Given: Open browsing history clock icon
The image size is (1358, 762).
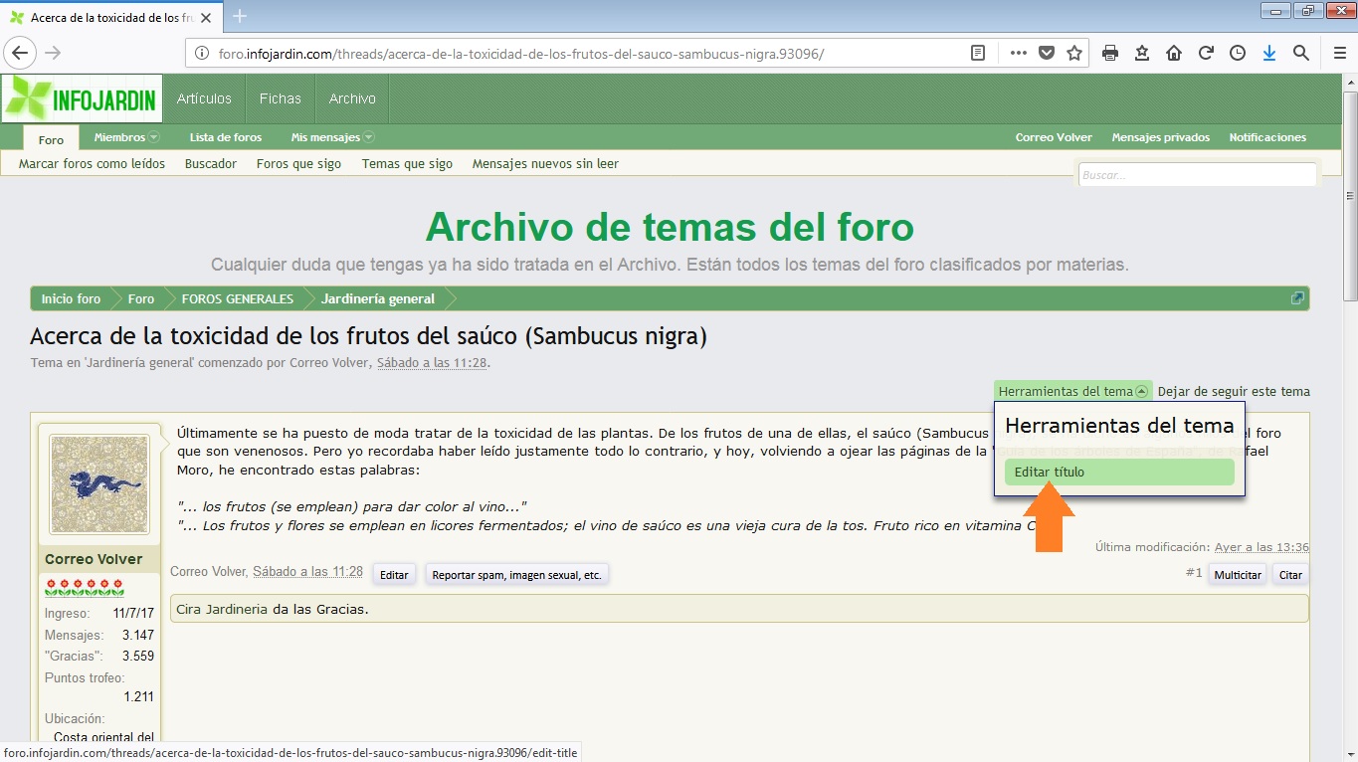Looking at the screenshot, I should click(1238, 53).
